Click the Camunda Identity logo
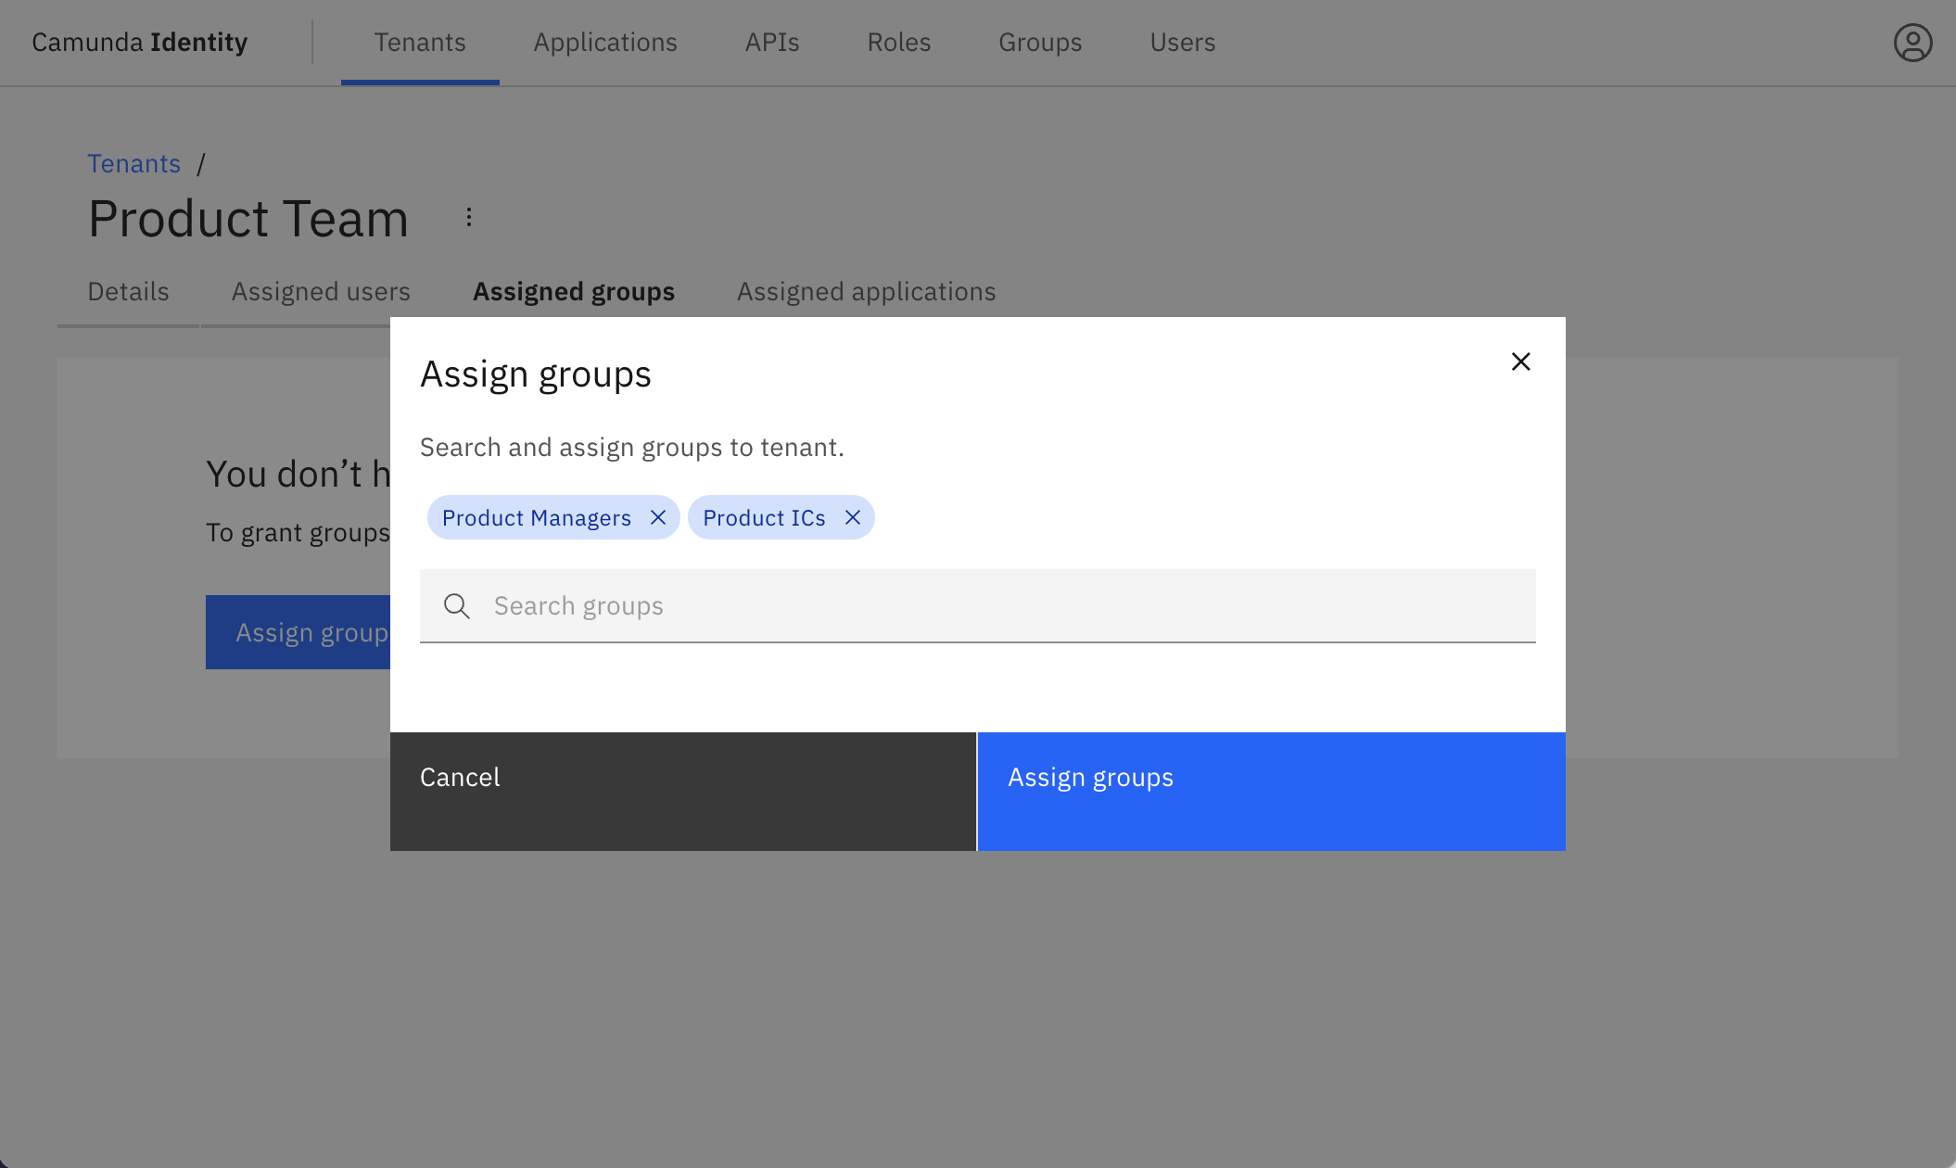 click(139, 42)
